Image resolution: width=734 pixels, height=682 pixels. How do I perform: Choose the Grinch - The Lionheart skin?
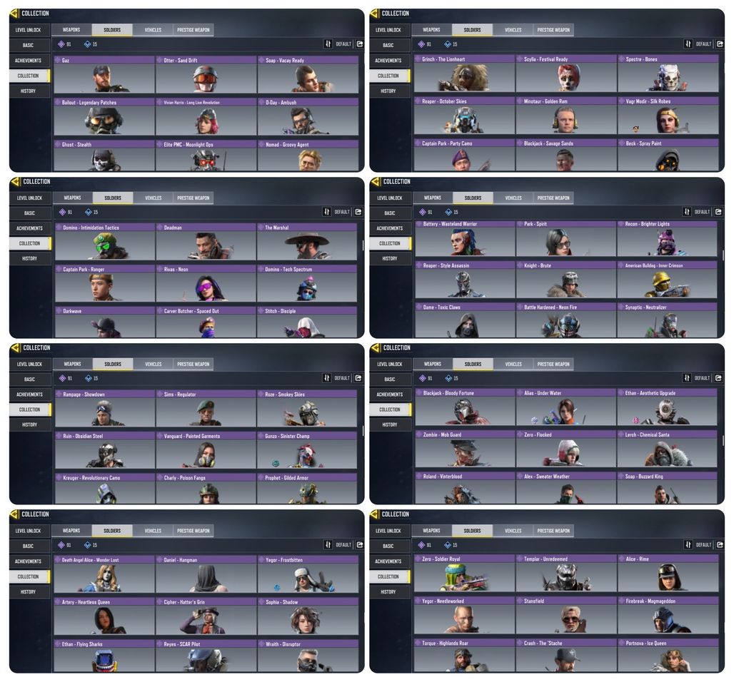pyautogui.click(x=464, y=73)
